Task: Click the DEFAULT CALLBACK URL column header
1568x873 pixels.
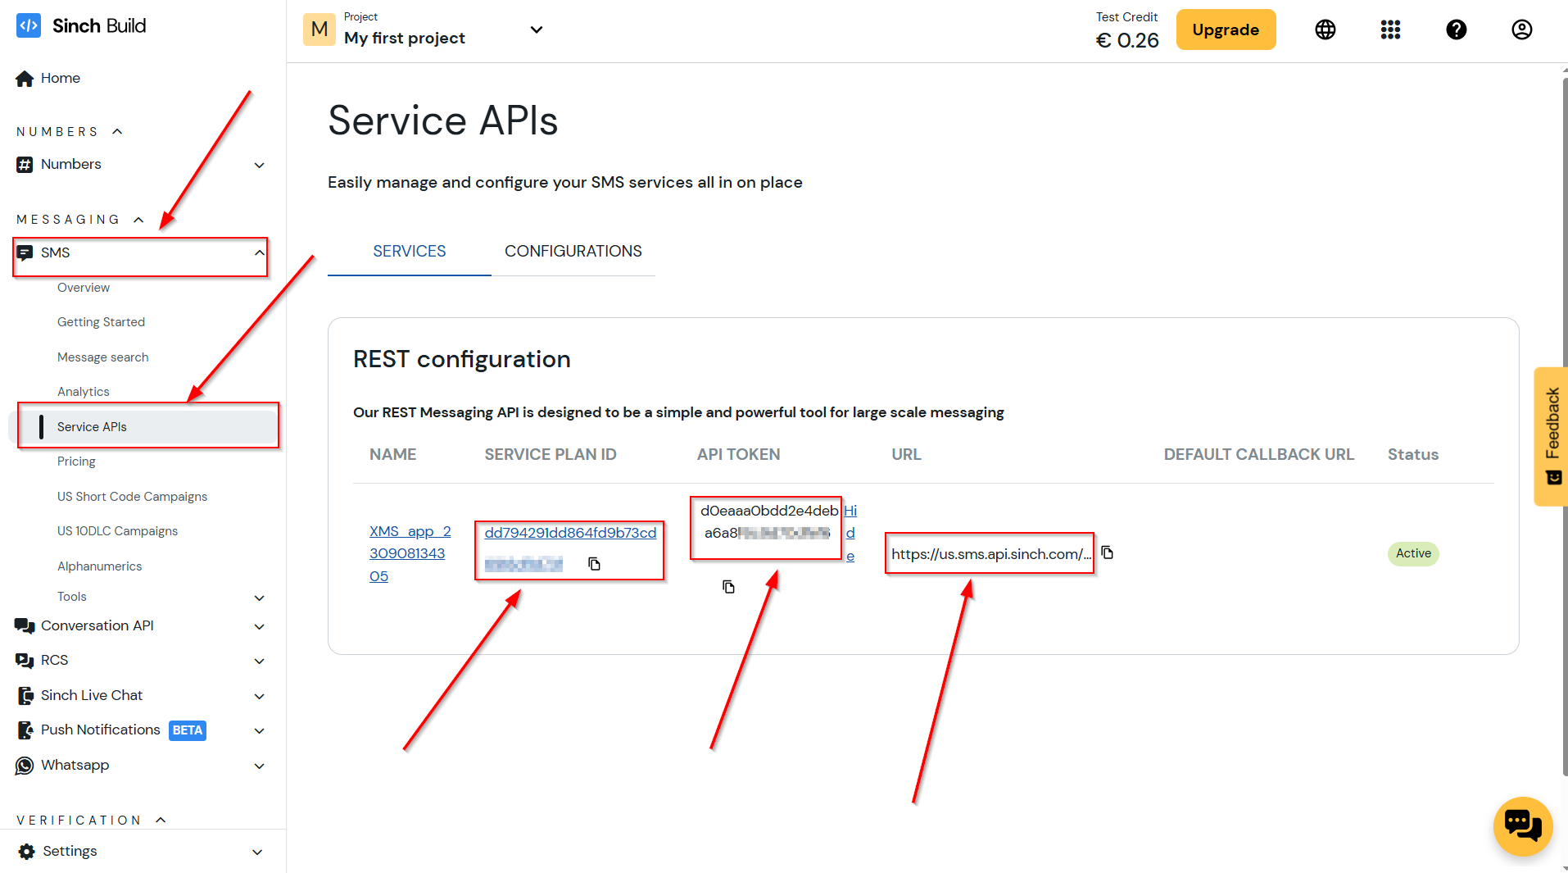Action: click(x=1258, y=454)
